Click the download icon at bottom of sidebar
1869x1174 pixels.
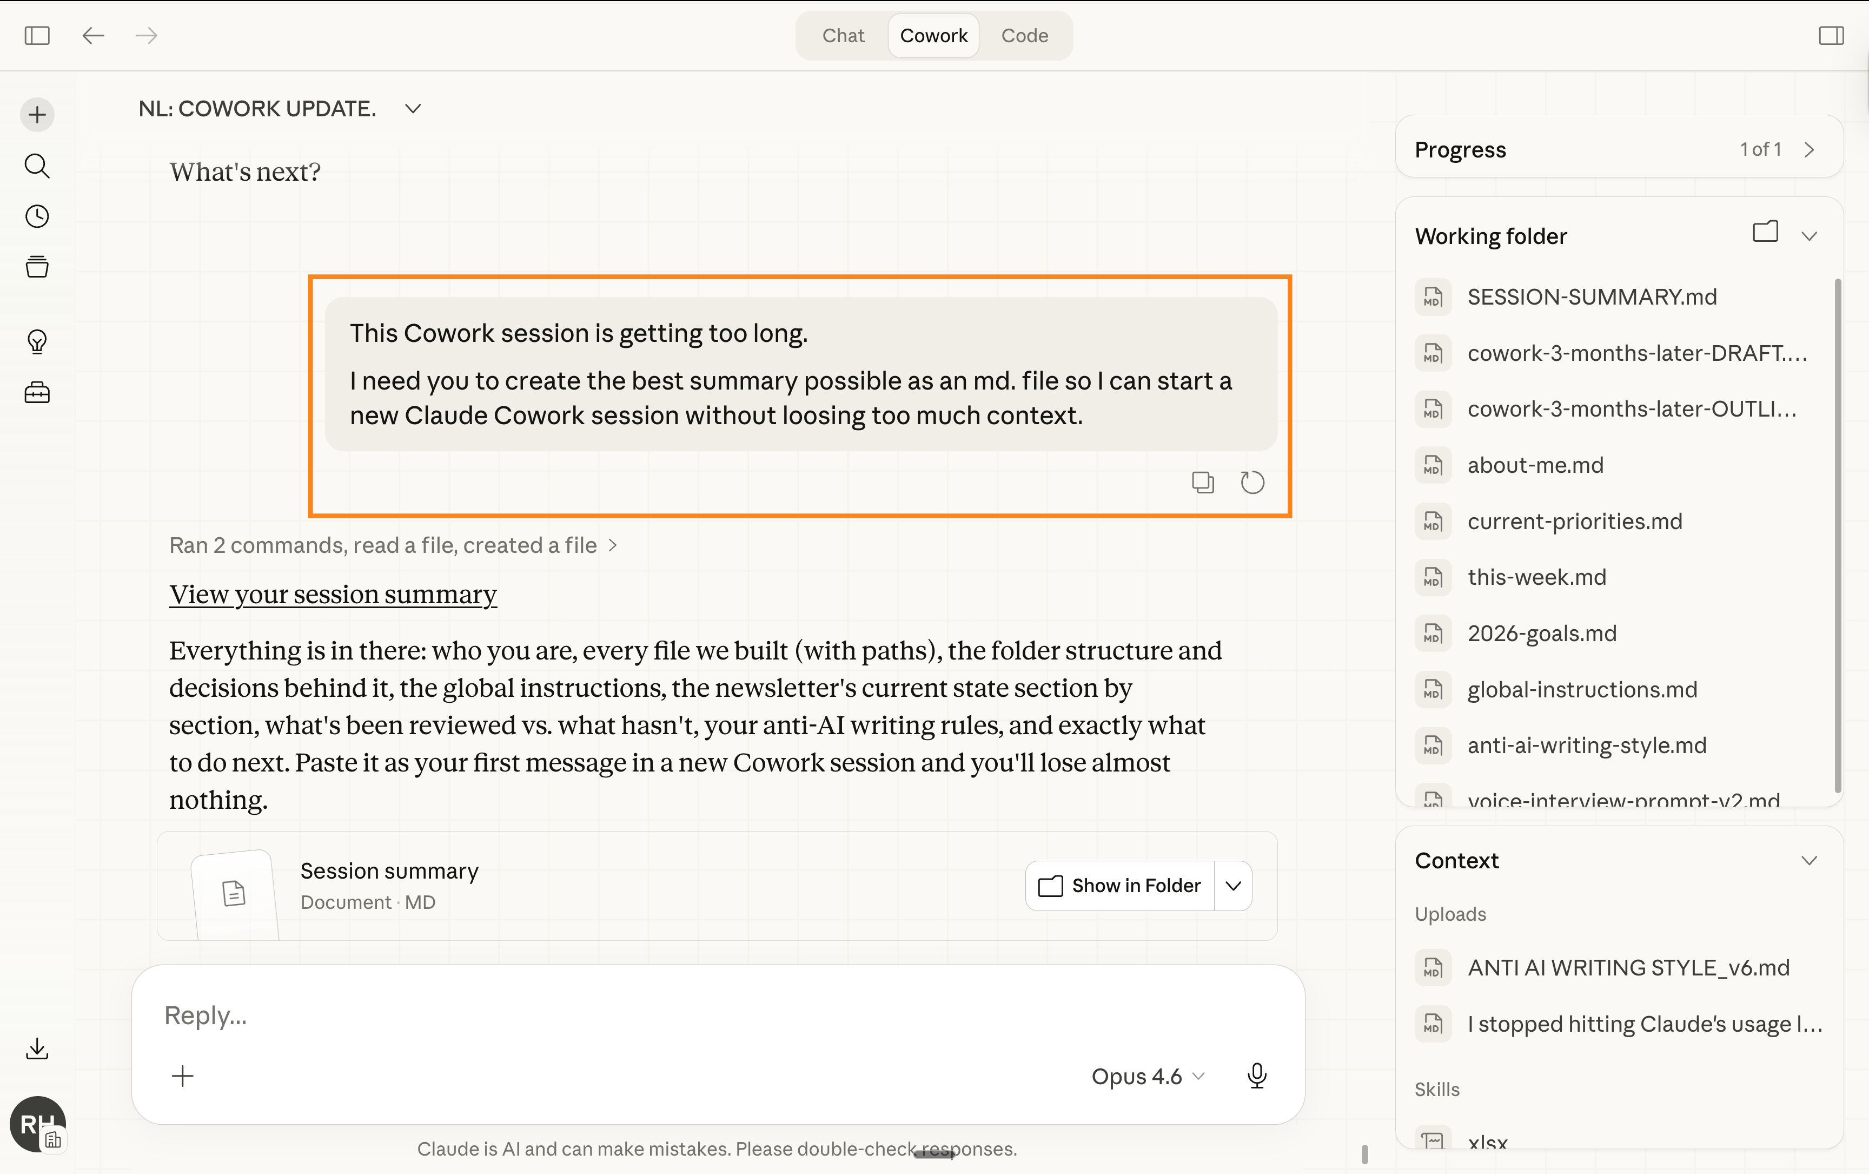point(36,1048)
